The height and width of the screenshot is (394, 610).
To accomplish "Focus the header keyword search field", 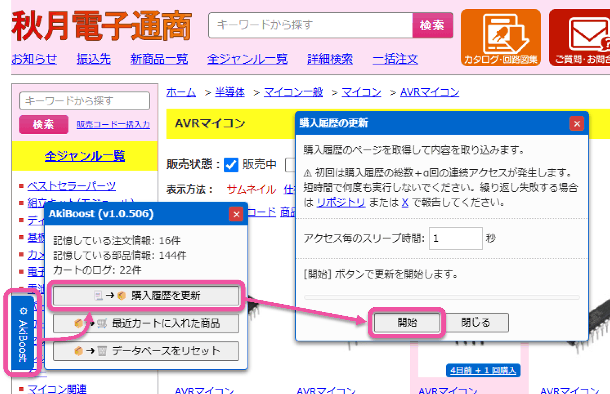I will (310, 25).
